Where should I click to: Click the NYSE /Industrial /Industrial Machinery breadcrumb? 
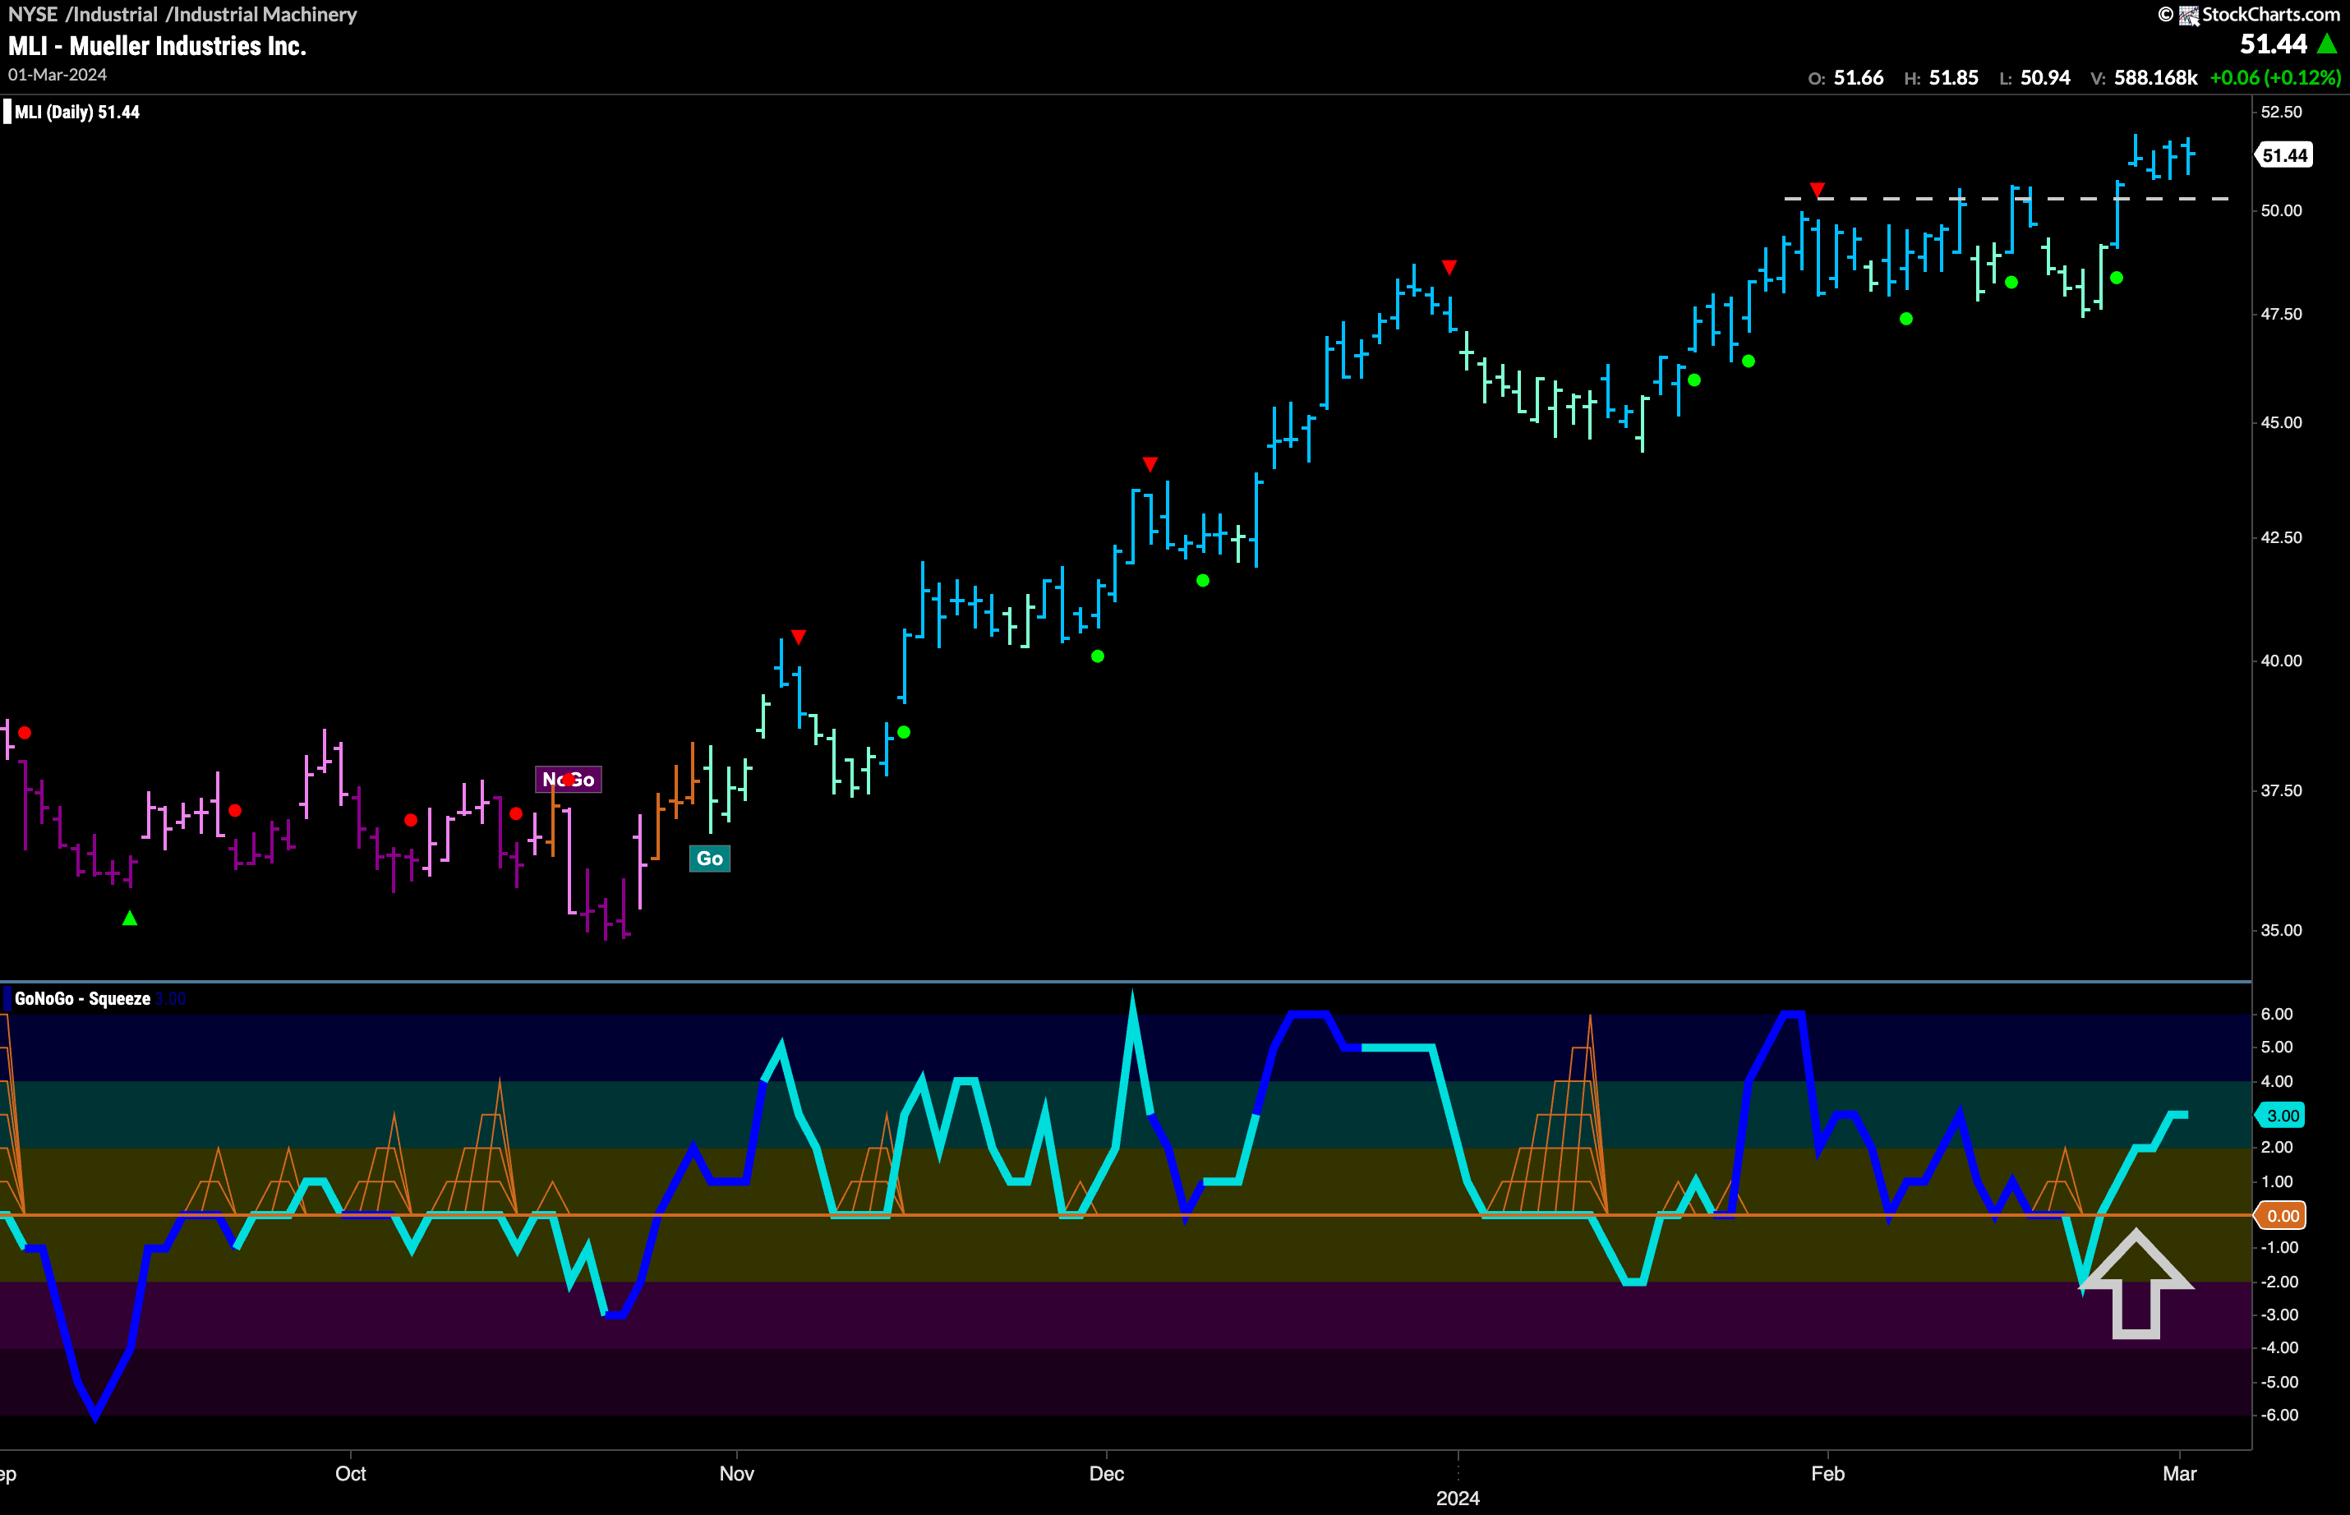182,15
